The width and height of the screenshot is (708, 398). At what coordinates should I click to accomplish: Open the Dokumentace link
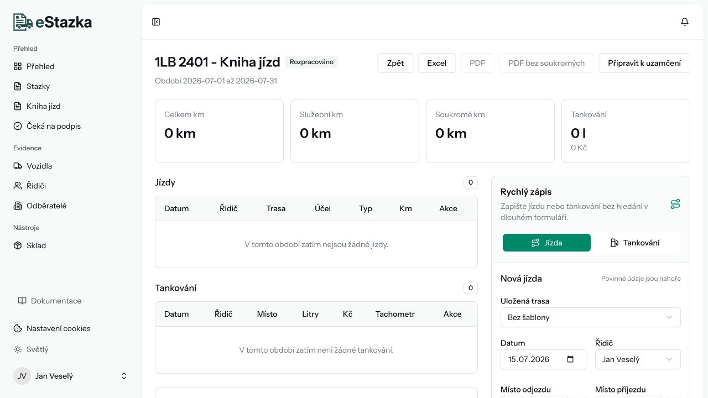[50, 301]
